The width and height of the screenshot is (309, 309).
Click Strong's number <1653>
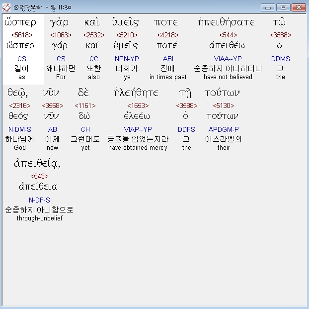click(138, 105)
